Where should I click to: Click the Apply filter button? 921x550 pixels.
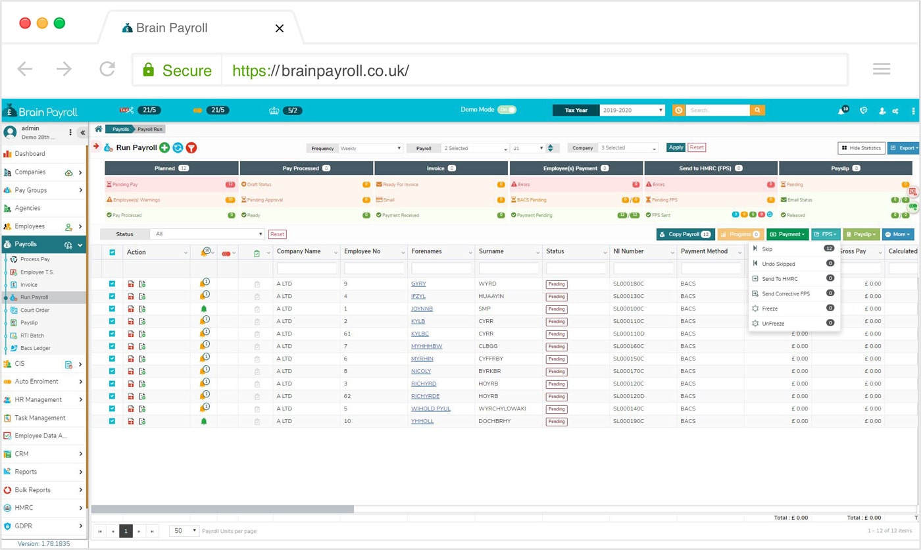pos(676,147)
